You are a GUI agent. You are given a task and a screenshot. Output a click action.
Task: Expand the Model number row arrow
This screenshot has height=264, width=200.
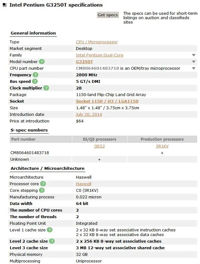pyautogui.click(x=194, y=62)
